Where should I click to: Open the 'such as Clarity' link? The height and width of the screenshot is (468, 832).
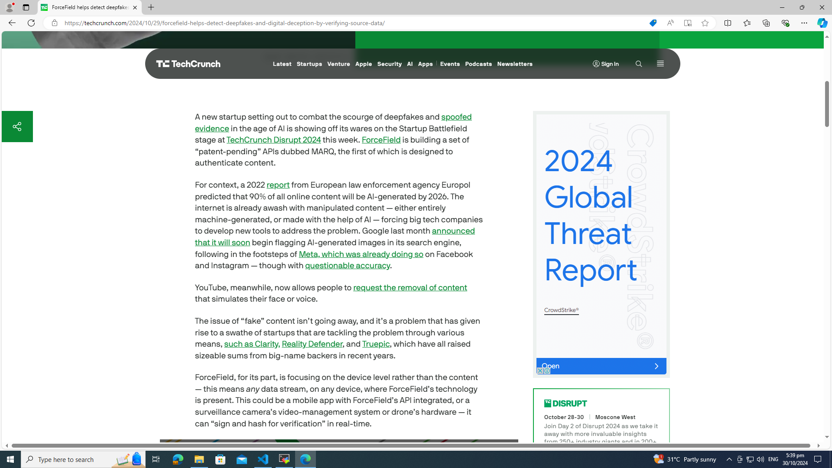click(x=251, y=344)
